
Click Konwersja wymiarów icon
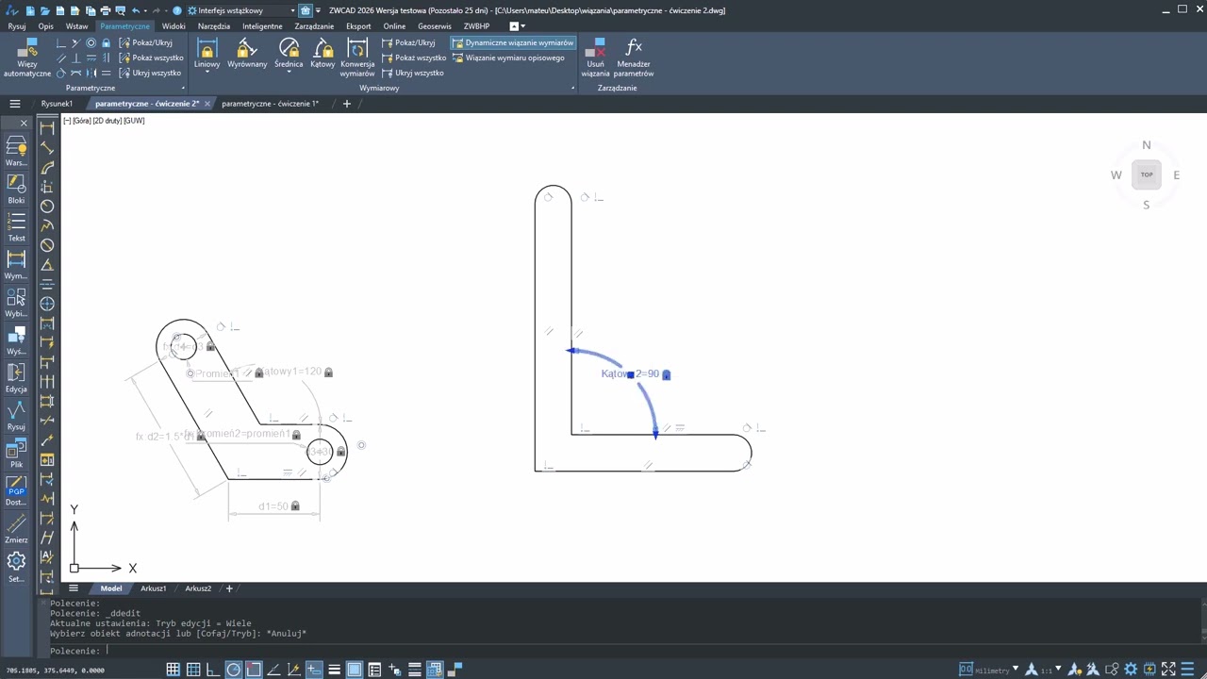pyautogui.click(x=357, y=58)
